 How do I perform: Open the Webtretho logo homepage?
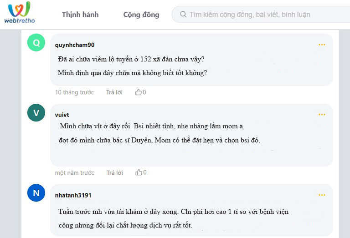tap(20, 12)
